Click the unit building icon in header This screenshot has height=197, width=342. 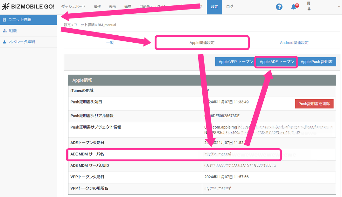[x=309, y=4]
